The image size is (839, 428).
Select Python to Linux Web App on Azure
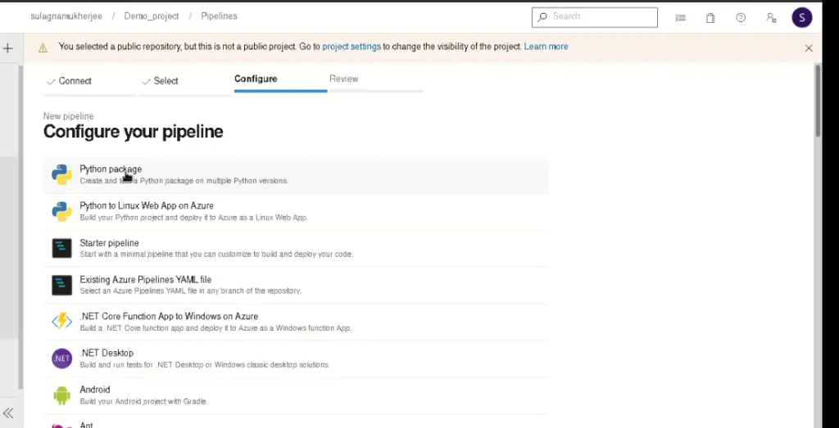pyautogui.click(x=147, y=205)
